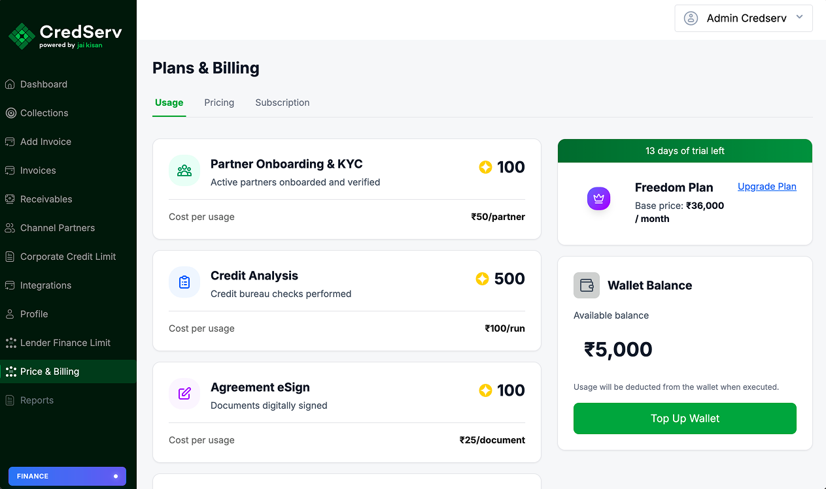Click the Partner Onboarding & KYC icon
The height and width of the screenshot is (489, 826).
184,170
